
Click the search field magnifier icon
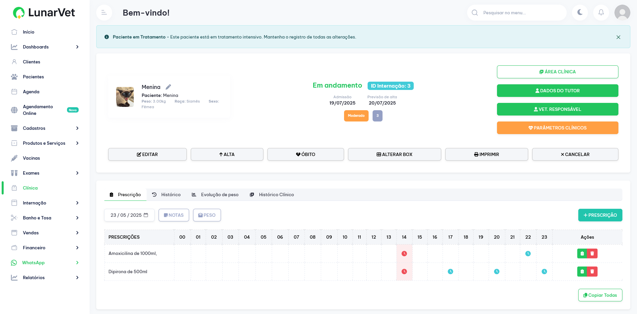475,13
